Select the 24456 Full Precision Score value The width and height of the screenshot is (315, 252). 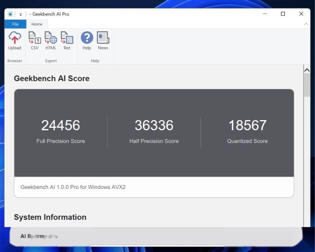[x=60, y=125]
